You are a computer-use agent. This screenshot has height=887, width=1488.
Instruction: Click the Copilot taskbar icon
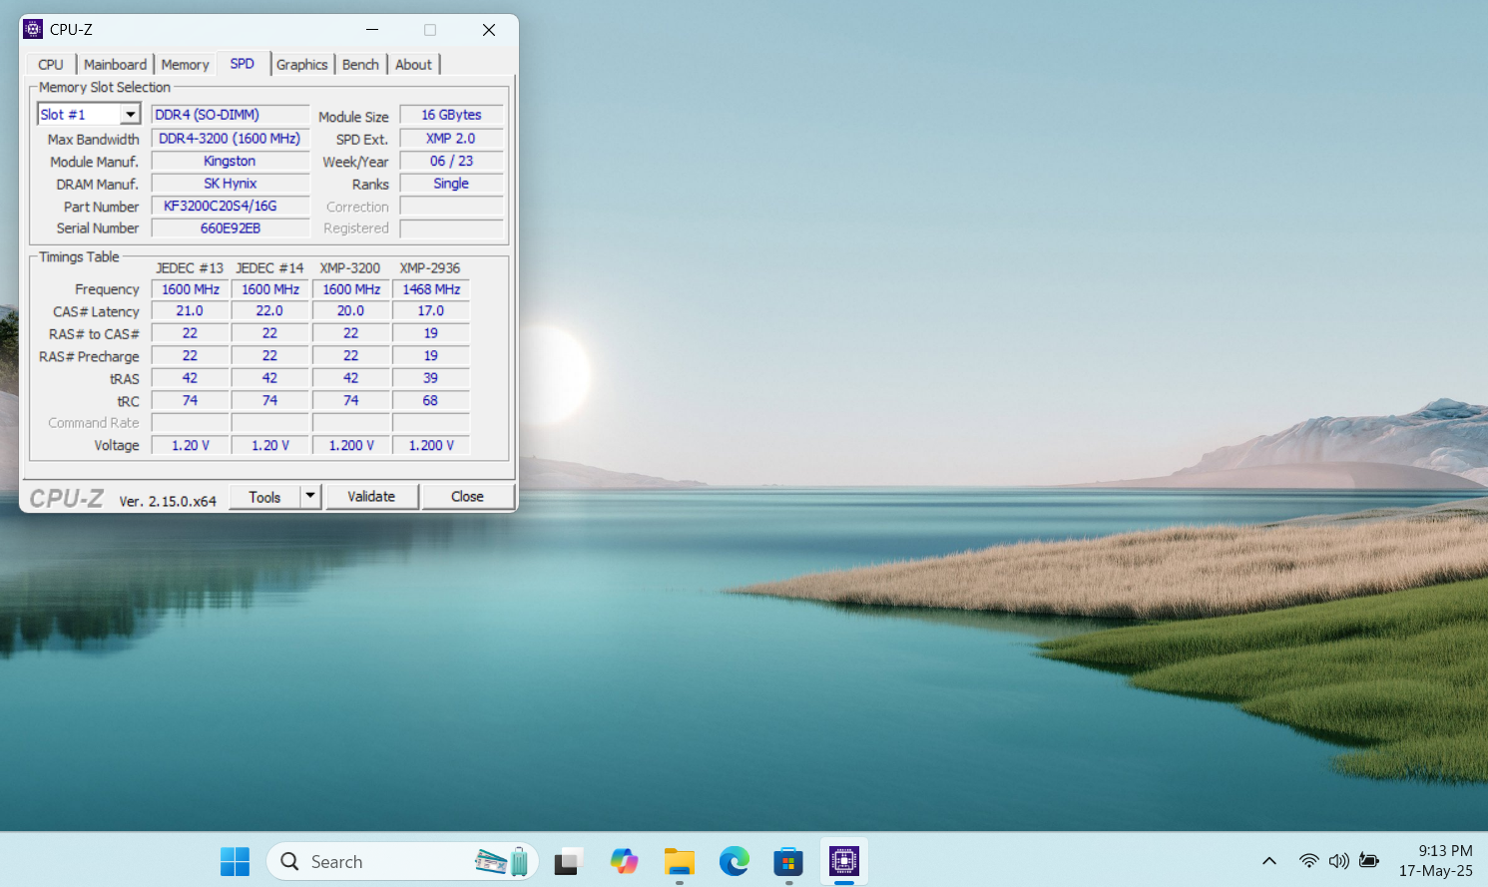coord(624,861)
